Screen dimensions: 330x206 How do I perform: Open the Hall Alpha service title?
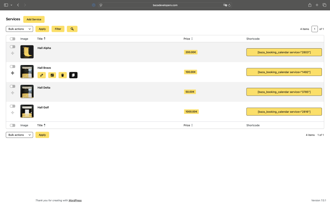[x=44, y=48]
